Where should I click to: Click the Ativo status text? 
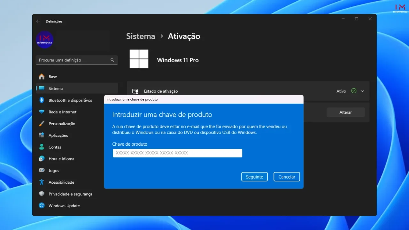[x=341, y=91]
